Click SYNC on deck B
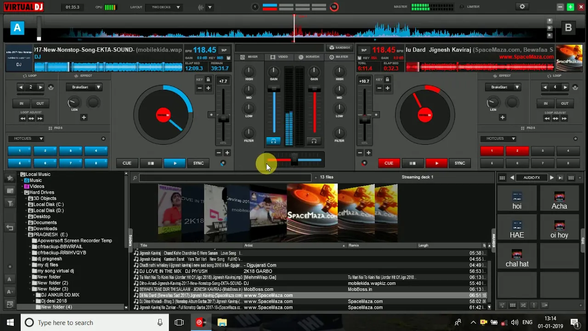Viewport: 588px width, 331px height. (x=460, y=163)
